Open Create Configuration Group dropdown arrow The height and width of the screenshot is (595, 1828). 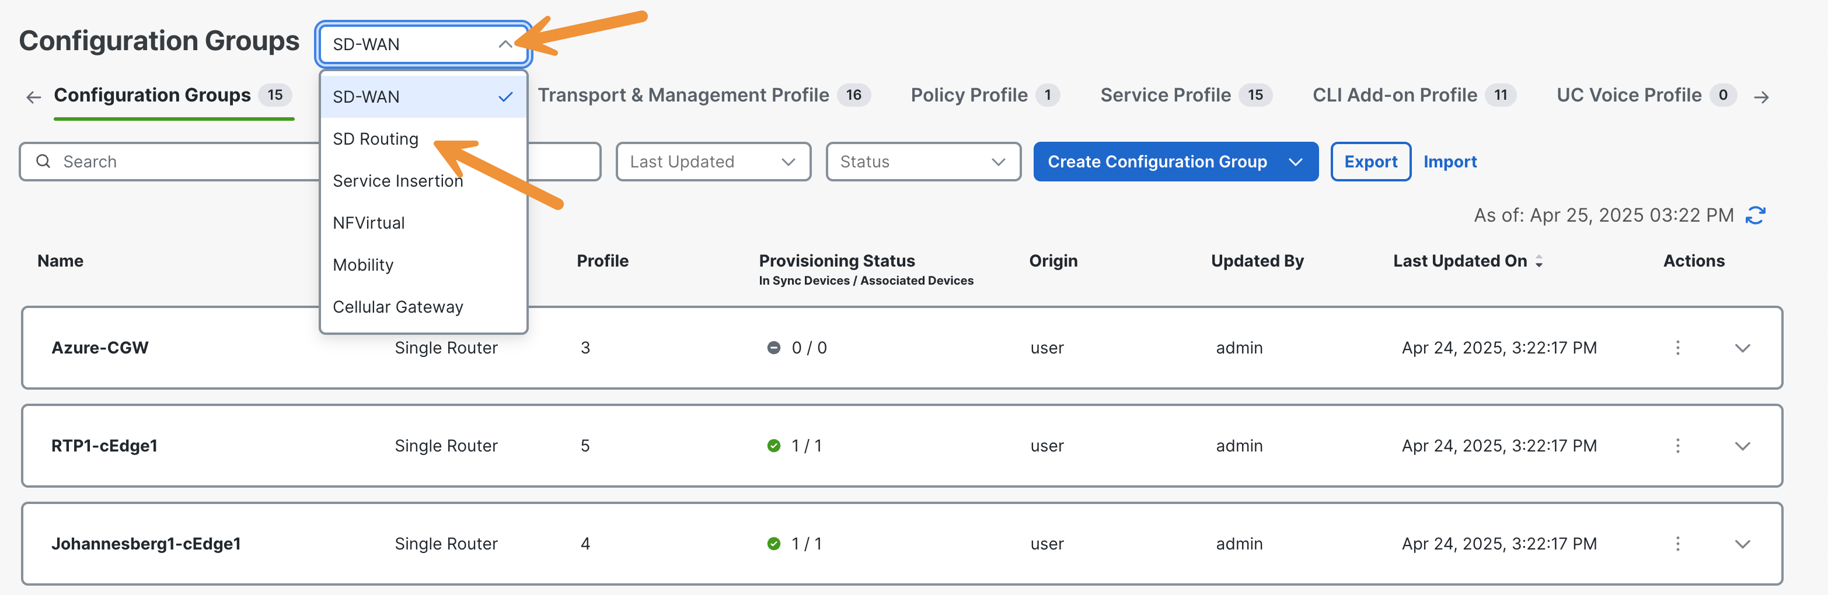coord(1295,162)
